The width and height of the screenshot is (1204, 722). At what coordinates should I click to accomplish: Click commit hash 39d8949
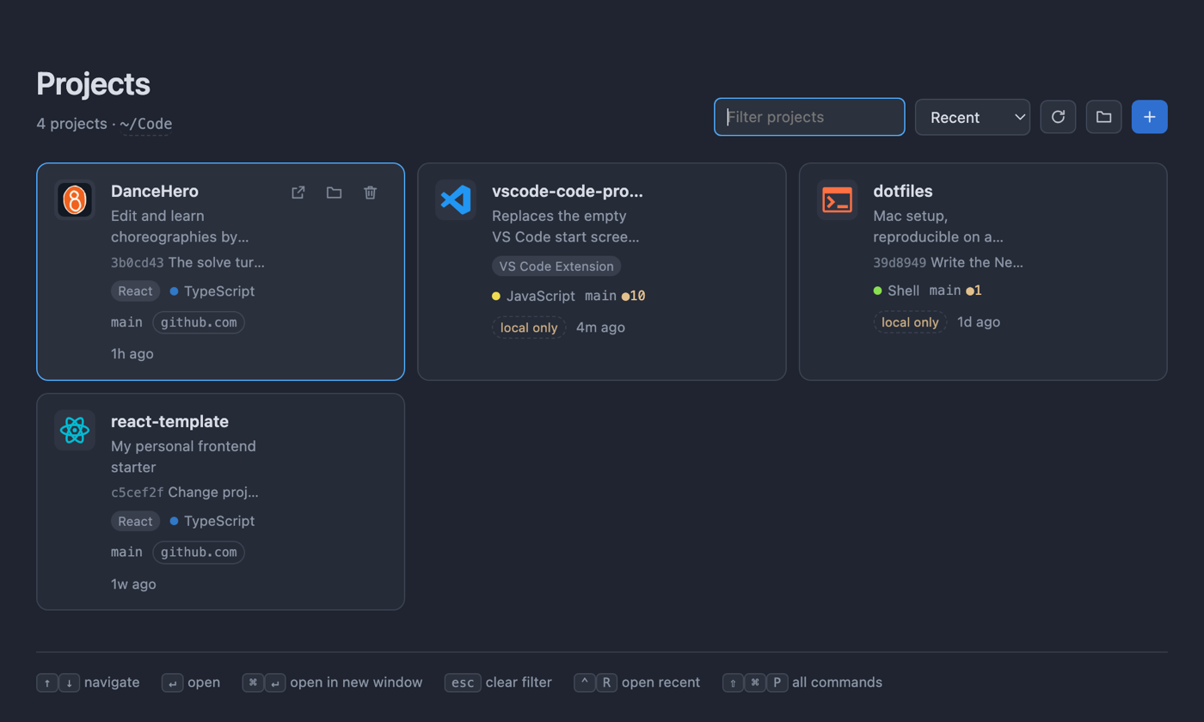(900, 263)
